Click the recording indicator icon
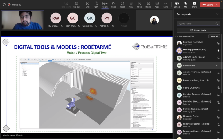This screenshot has width=223, height=139. click(x=9, y=5)
